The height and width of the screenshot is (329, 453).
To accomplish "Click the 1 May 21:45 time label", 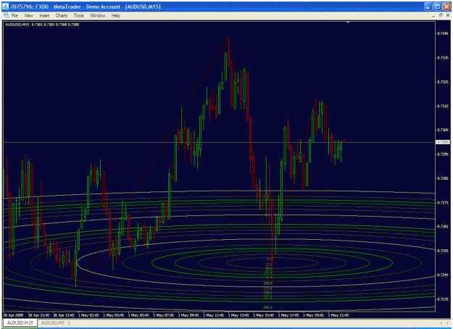I will pyautogui.click(x=338, y=315).
